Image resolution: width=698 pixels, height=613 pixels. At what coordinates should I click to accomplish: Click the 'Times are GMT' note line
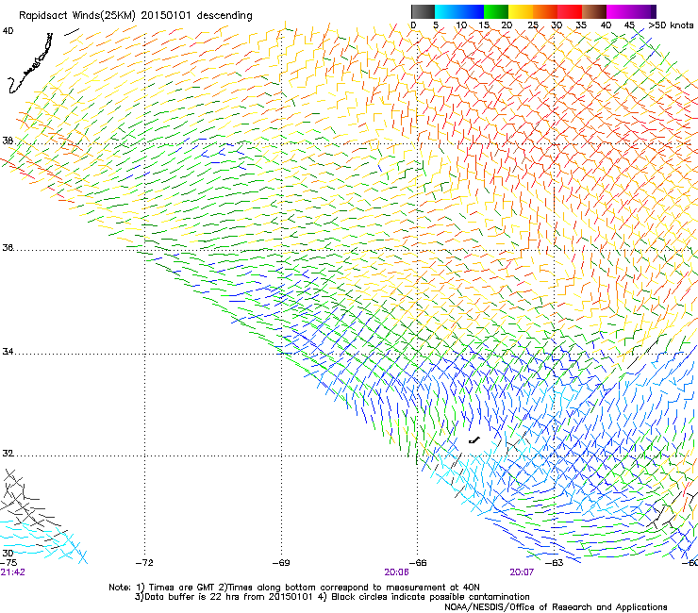294,588
